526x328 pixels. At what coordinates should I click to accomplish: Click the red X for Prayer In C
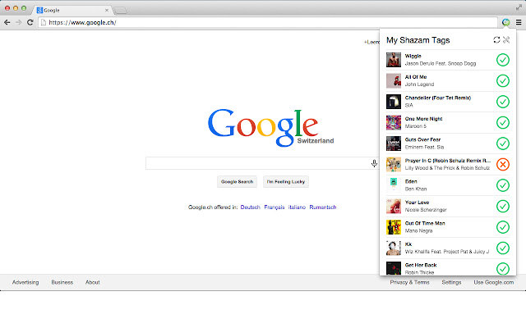pos(503,164)
